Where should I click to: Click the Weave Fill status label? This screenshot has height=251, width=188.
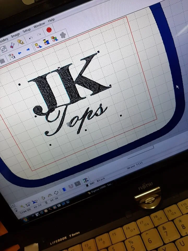tap(135, 166)
